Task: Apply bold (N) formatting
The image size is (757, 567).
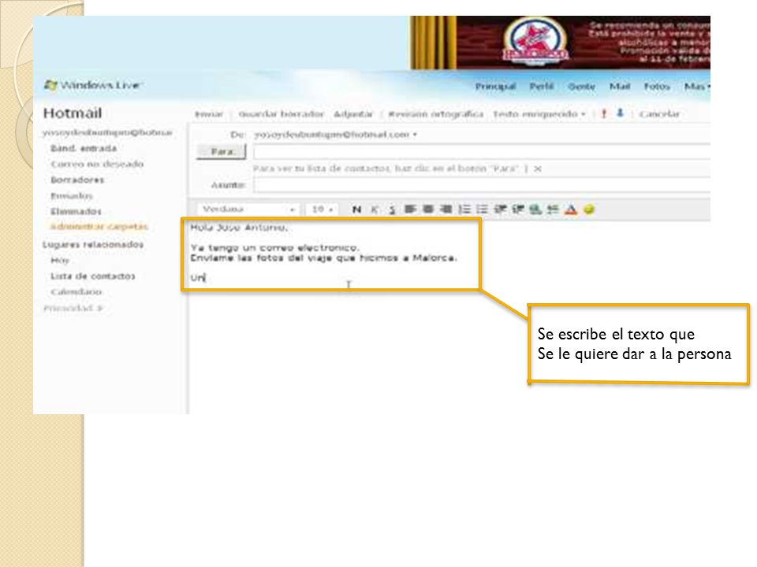Action: click(356, 209)
